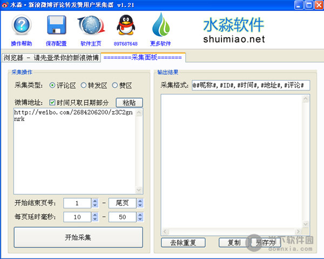The width and height of the screenshot is (324, 259).
Task: Click the output area scroll left arrow
Action: tap(165, 232)
